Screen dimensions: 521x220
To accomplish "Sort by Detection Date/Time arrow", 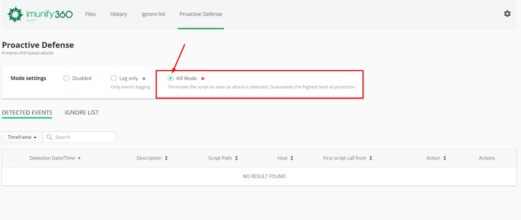I will click(x=79, y=158).
